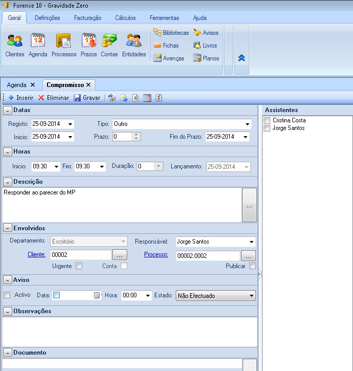This screenshot has height=371, width=353.
Task: Switch to the Definições ribbon tab
Action: tap(48, 18)
